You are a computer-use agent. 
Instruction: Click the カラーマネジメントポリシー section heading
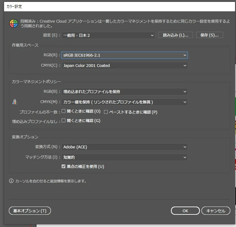click(36, 81)
